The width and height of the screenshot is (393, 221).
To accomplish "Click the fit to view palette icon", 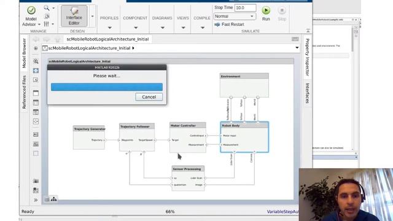I will click(x=36, y=71).
